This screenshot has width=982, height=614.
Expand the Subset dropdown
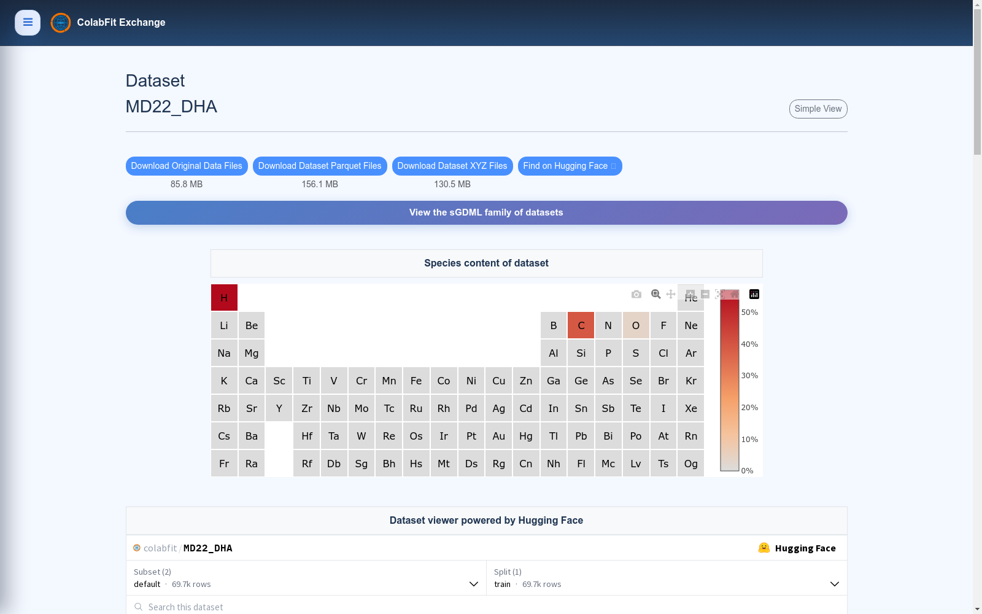(x=306, y=578)
